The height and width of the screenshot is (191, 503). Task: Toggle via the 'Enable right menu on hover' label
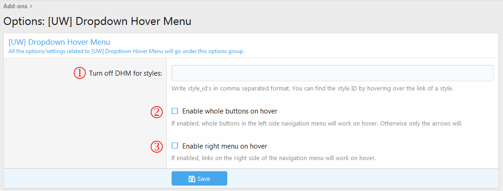pos(224,146)
